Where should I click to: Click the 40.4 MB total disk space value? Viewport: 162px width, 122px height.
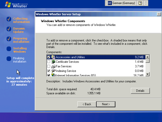click(95, 89)
